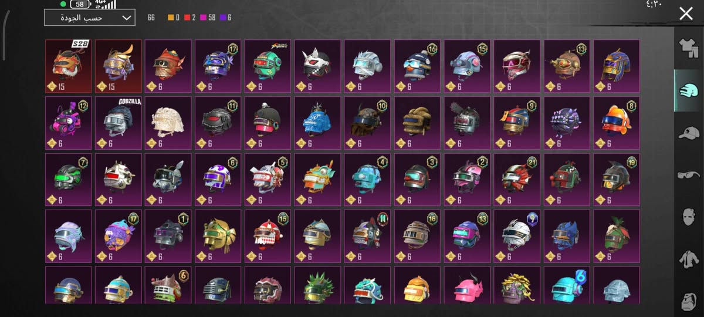Select the Godzilla helmet skin
The width and height of the screenshot is (704, 317).
[119, 123]
